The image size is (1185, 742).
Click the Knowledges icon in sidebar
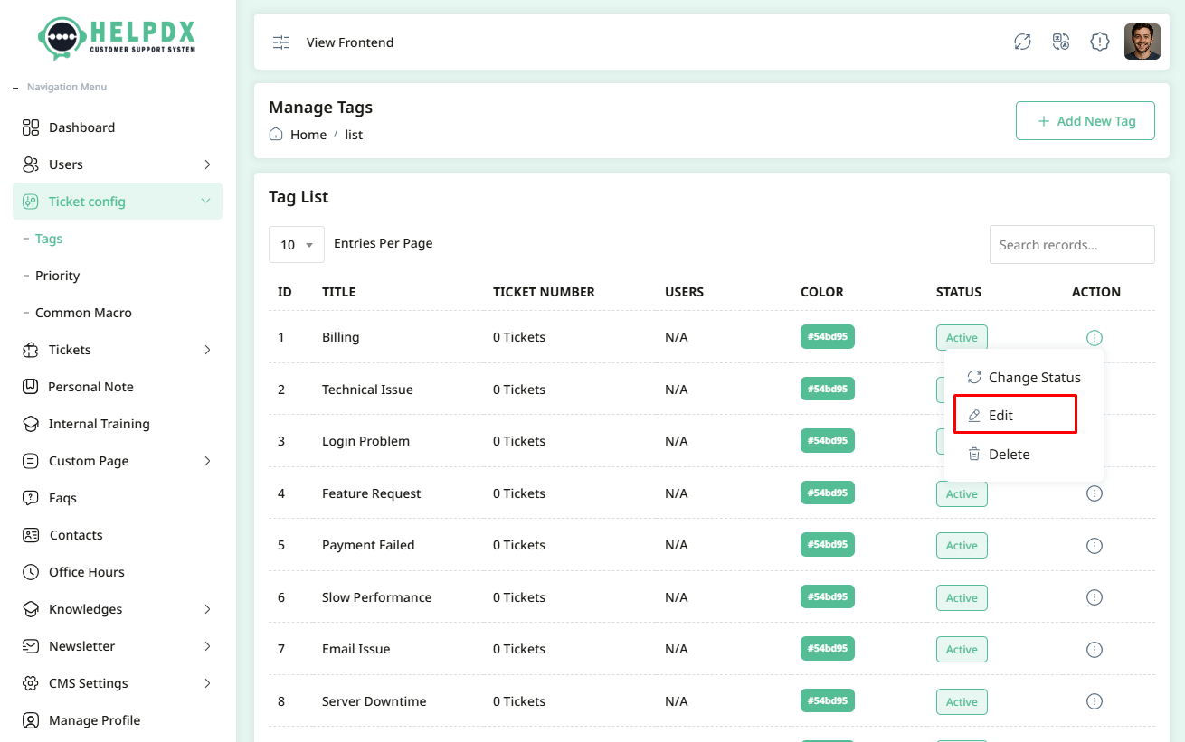(31, 609)
